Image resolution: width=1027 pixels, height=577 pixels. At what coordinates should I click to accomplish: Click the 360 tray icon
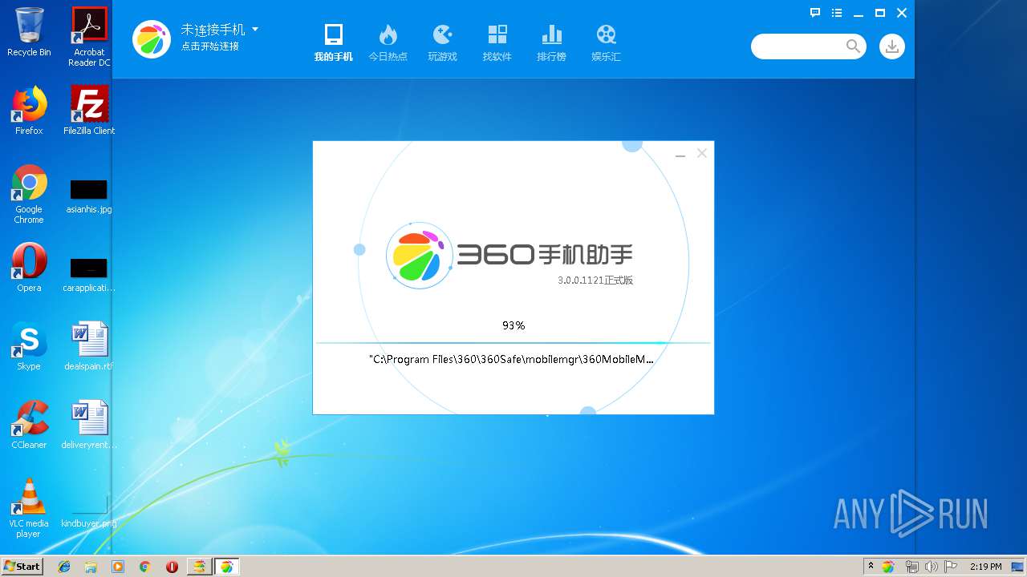(x=888, y=567)
